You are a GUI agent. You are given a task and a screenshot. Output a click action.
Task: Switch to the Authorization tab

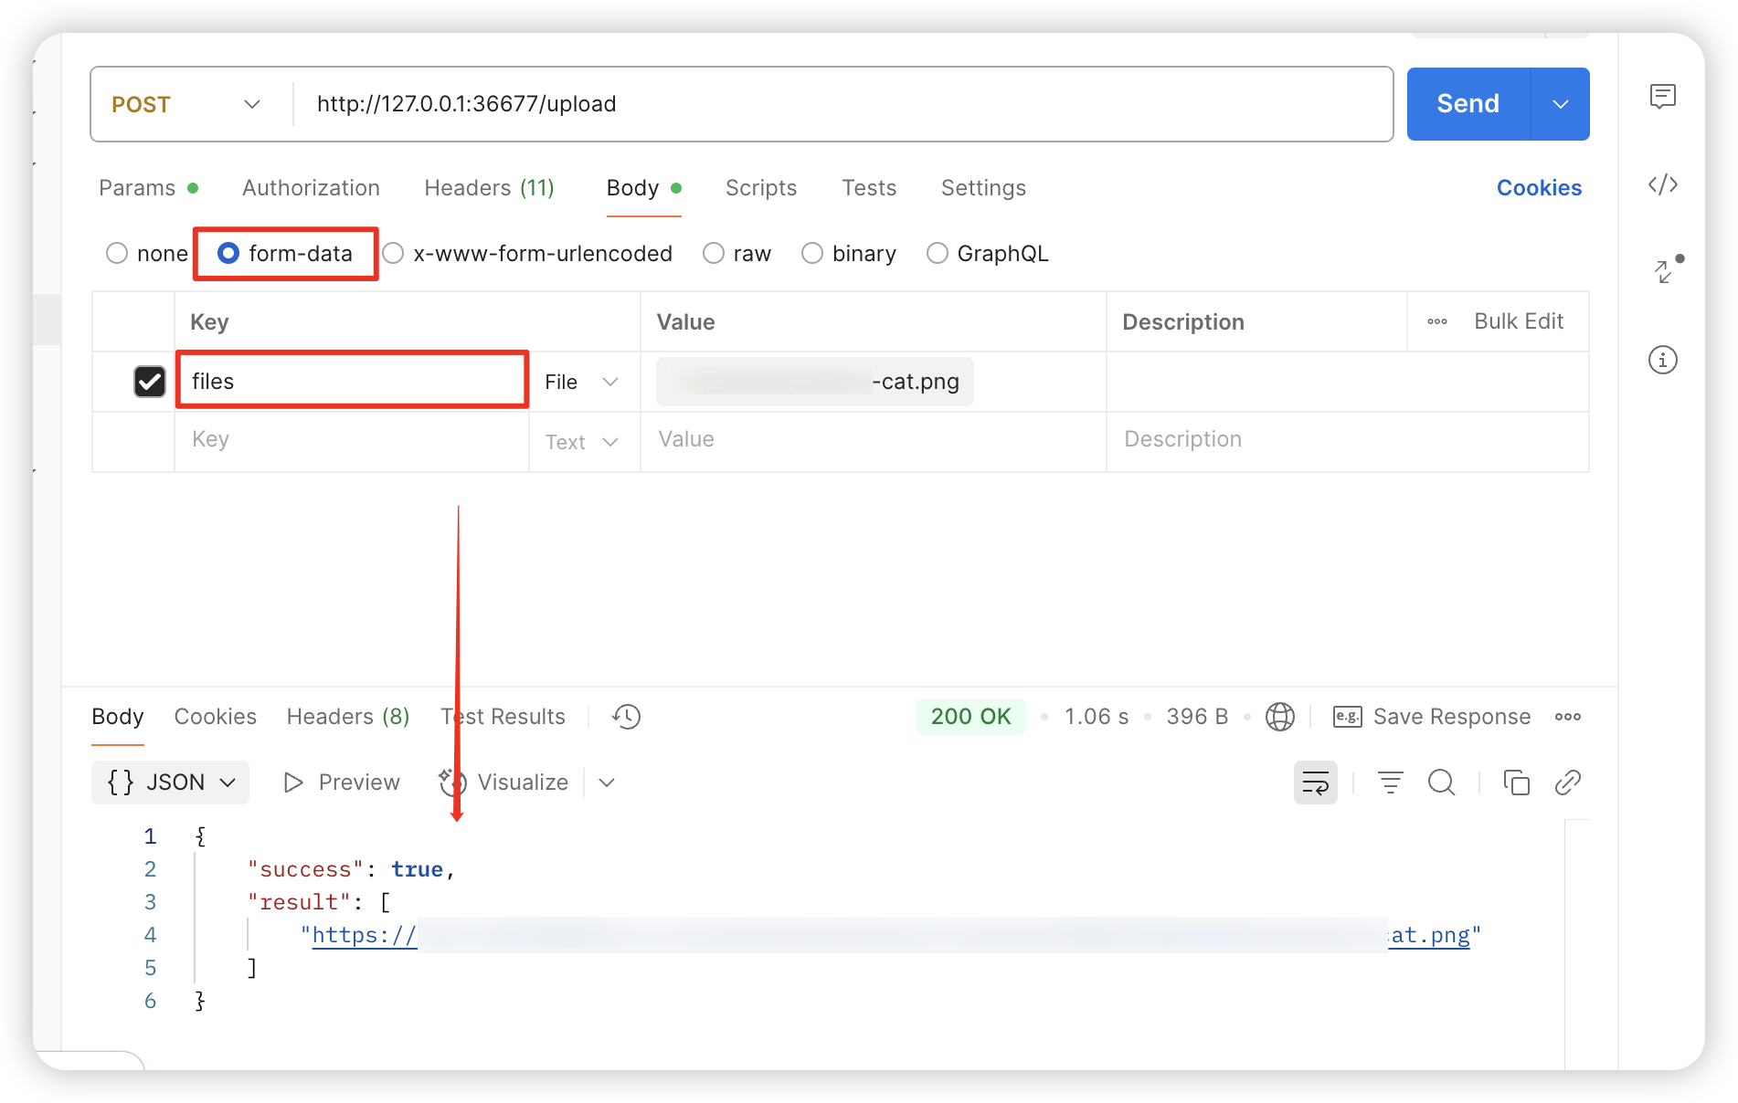pyautogui.click(x=311, y=188)
